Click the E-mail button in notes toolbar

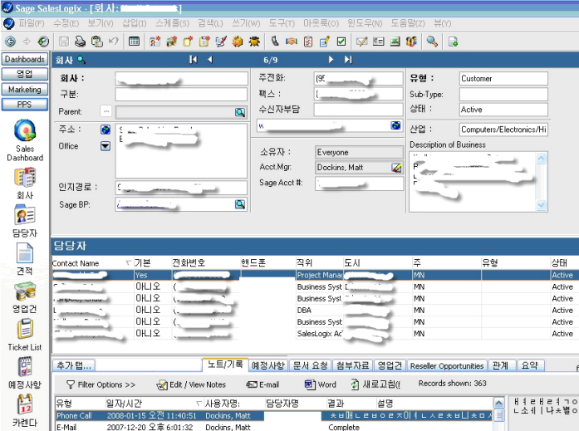pyautogui.click(x=263, y=384)
